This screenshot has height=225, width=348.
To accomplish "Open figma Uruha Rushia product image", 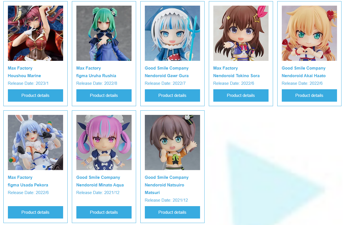I will [104, 33].
